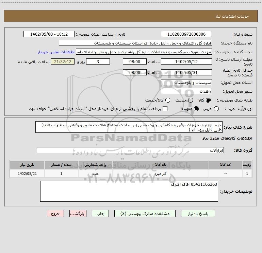Click the need date cell 1402/05/21
The width and height of the screenshot is (262, 253).
[27, 174]
